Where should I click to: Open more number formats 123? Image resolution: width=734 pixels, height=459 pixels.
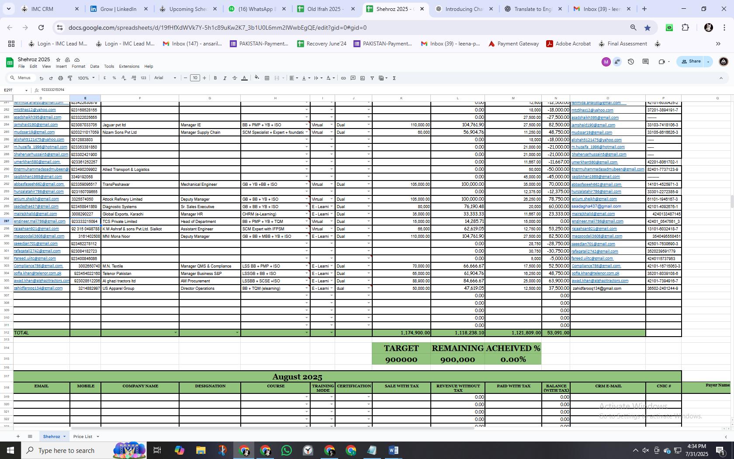click(143, 78)
